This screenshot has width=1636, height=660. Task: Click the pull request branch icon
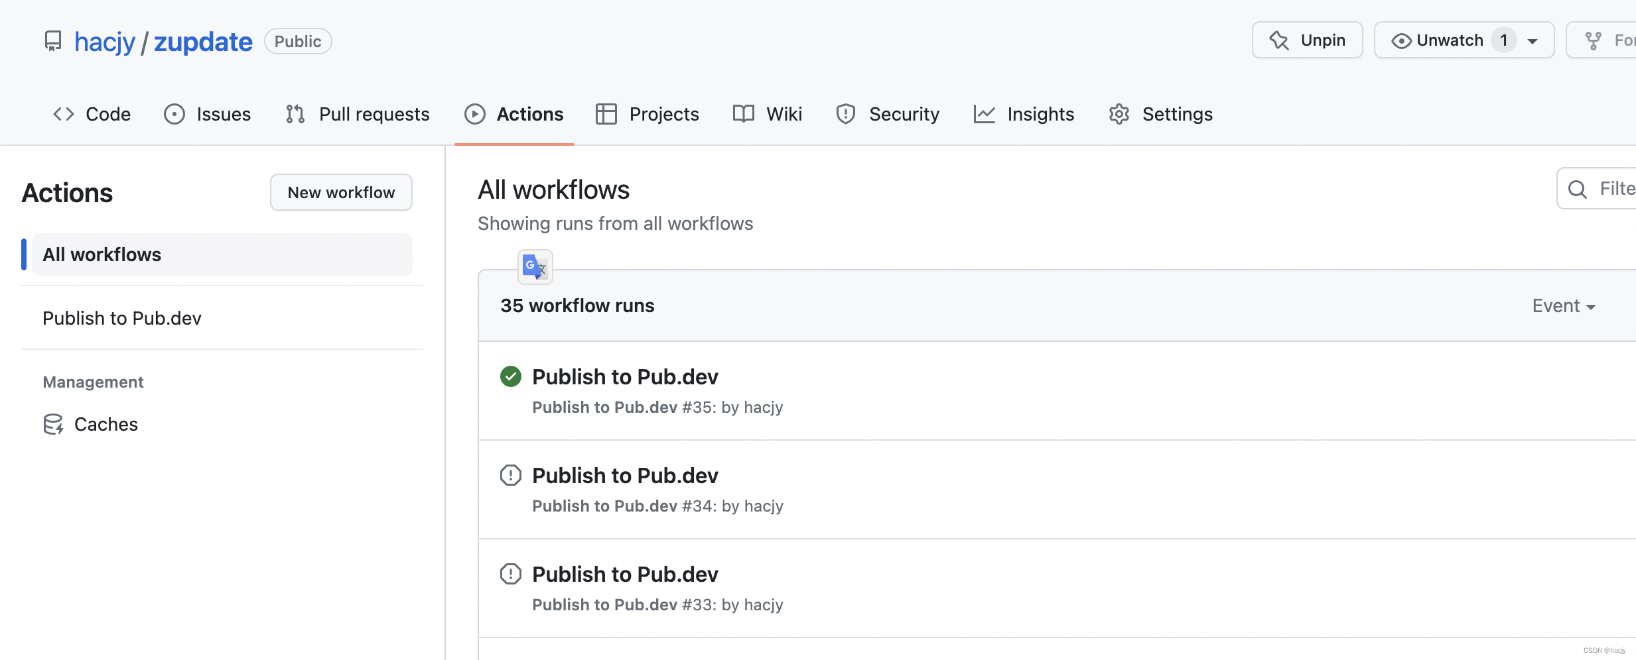[295, 114]
